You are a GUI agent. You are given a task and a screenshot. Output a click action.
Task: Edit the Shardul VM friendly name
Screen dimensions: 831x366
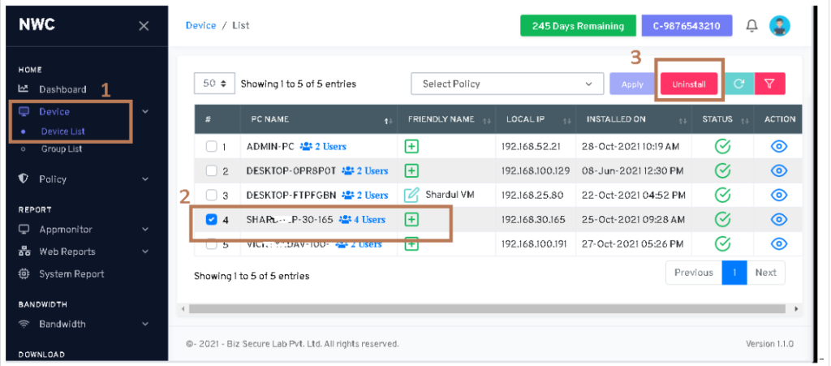click(411, 195)
